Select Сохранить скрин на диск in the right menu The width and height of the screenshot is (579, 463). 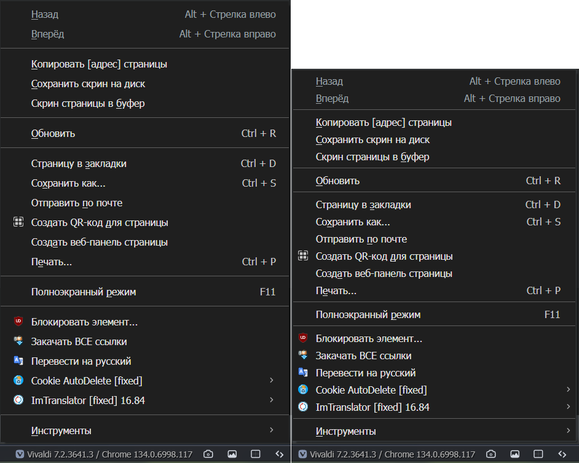(x=434, y=140)
